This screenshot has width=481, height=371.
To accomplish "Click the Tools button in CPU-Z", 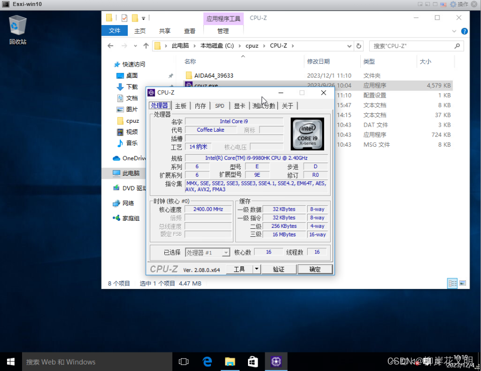I will [x=239, y=269].
